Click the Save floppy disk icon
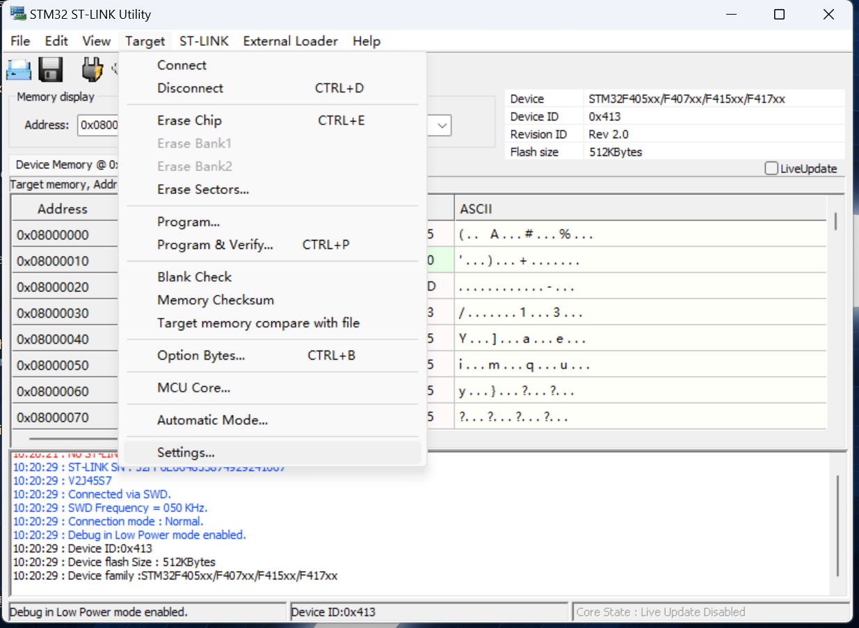The image size is (859, 628). tap(51, 70)
